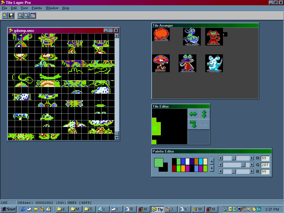Viewport: 284px width, 213px height.
Task: Click scroll up arrow in gdump.smc window
Action: coord(117,36)
